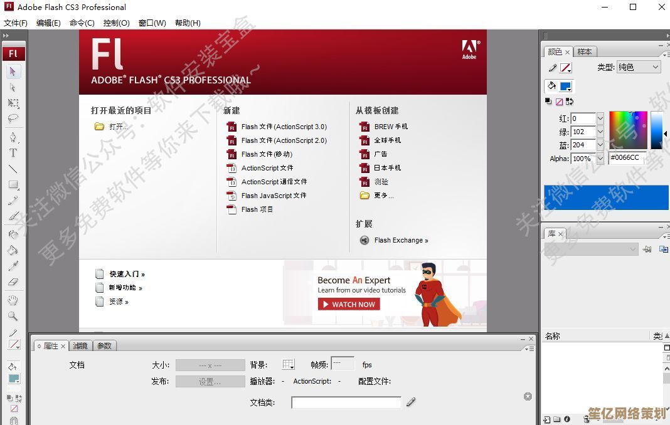Select the Eraser tool
The image size is (670, 425).
point(13,282)
